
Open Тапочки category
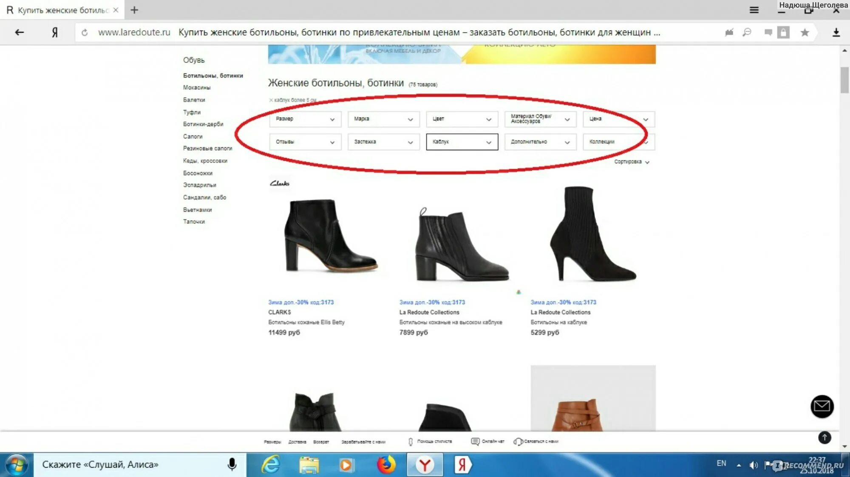194,222
